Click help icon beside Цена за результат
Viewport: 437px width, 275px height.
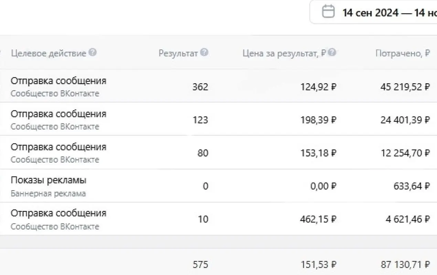(x=332, y=53)
